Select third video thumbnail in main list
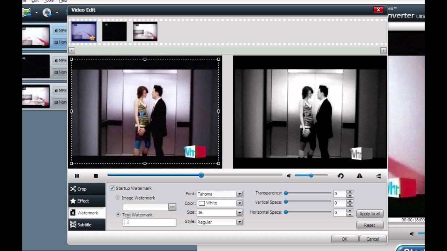Viewport: 447px width, 251px height. [36, 96]
